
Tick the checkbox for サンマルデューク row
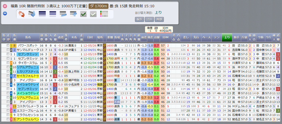[8, 50]
